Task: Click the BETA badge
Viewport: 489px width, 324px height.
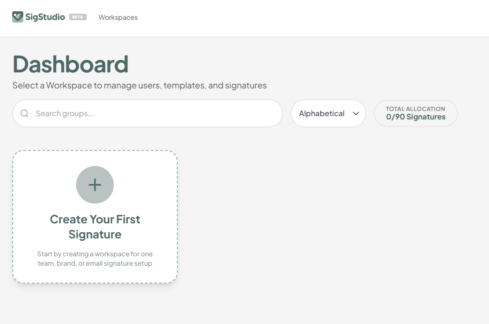Action: (x=78, y=17)
